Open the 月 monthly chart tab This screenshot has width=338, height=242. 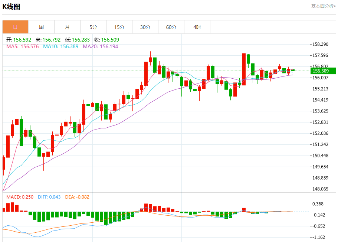67,27
